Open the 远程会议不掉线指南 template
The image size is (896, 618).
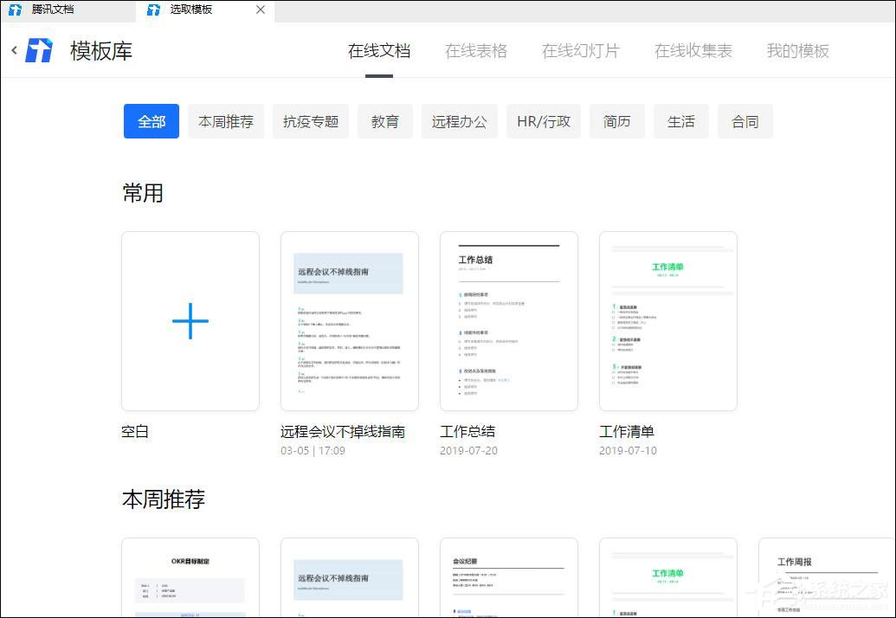click(x=349, y=321)
